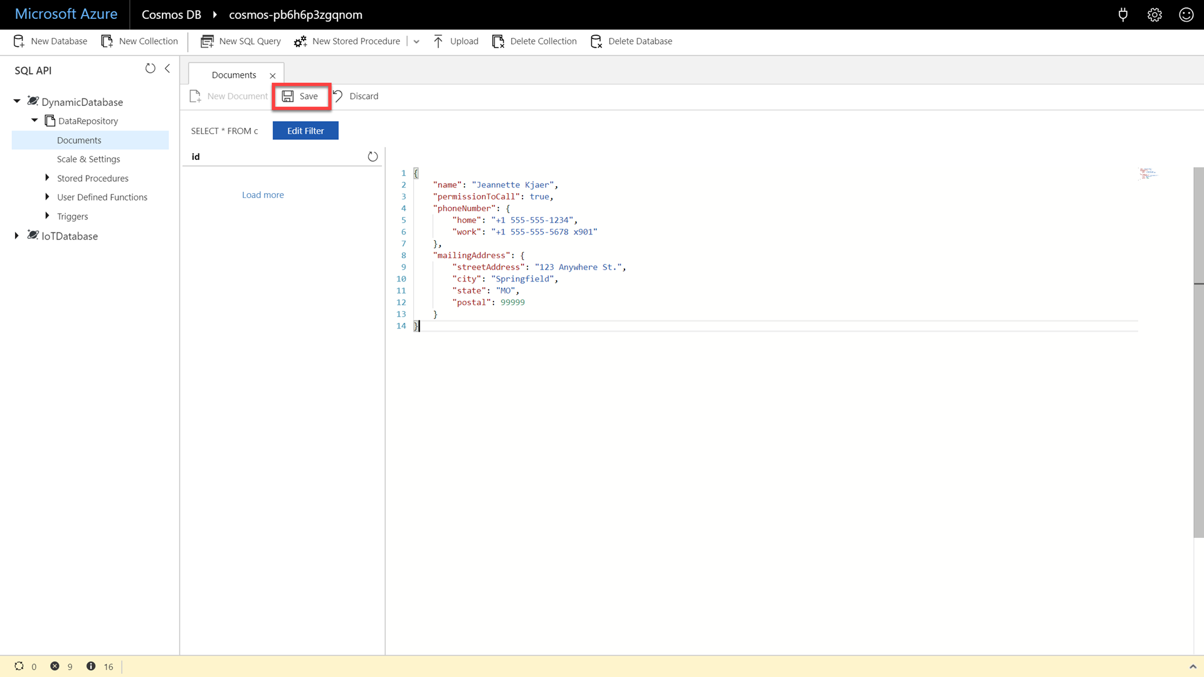Viewport: 1204px width, 677px height.
Task: Click the Load more link
Action: coord(263,195)
